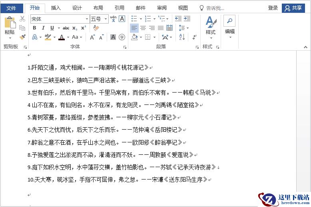
Task: Sort paragraphs with A-Z icon
Action: 182,37
